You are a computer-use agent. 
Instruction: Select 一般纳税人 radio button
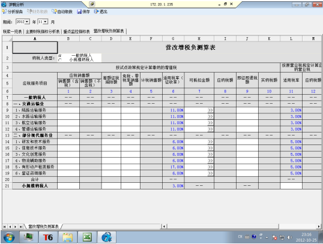[x=60, y=56]
